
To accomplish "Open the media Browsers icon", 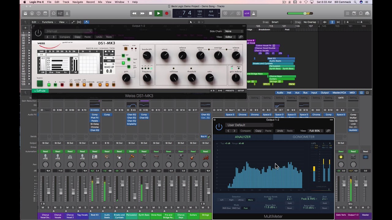I will click(367, 13).
